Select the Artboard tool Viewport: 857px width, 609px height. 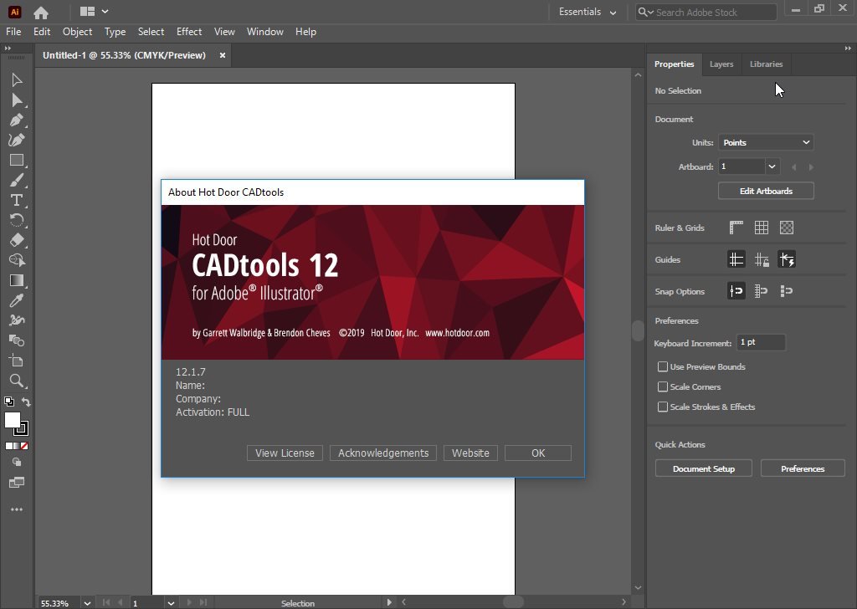click(17, 361)
